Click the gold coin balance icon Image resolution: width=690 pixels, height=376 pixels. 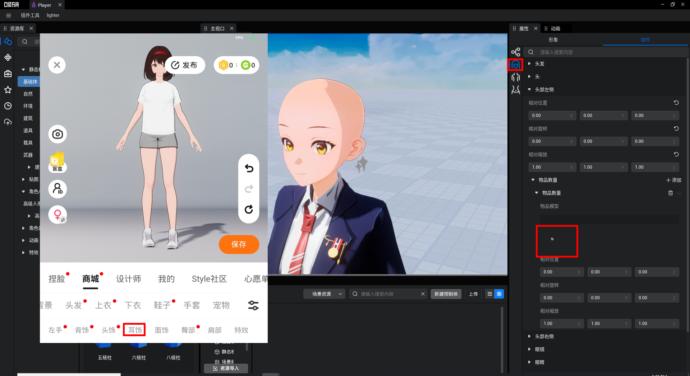click(x=224, y=65)
